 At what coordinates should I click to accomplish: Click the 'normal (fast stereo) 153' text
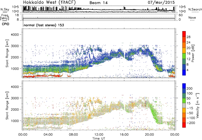tap(44, 25)
